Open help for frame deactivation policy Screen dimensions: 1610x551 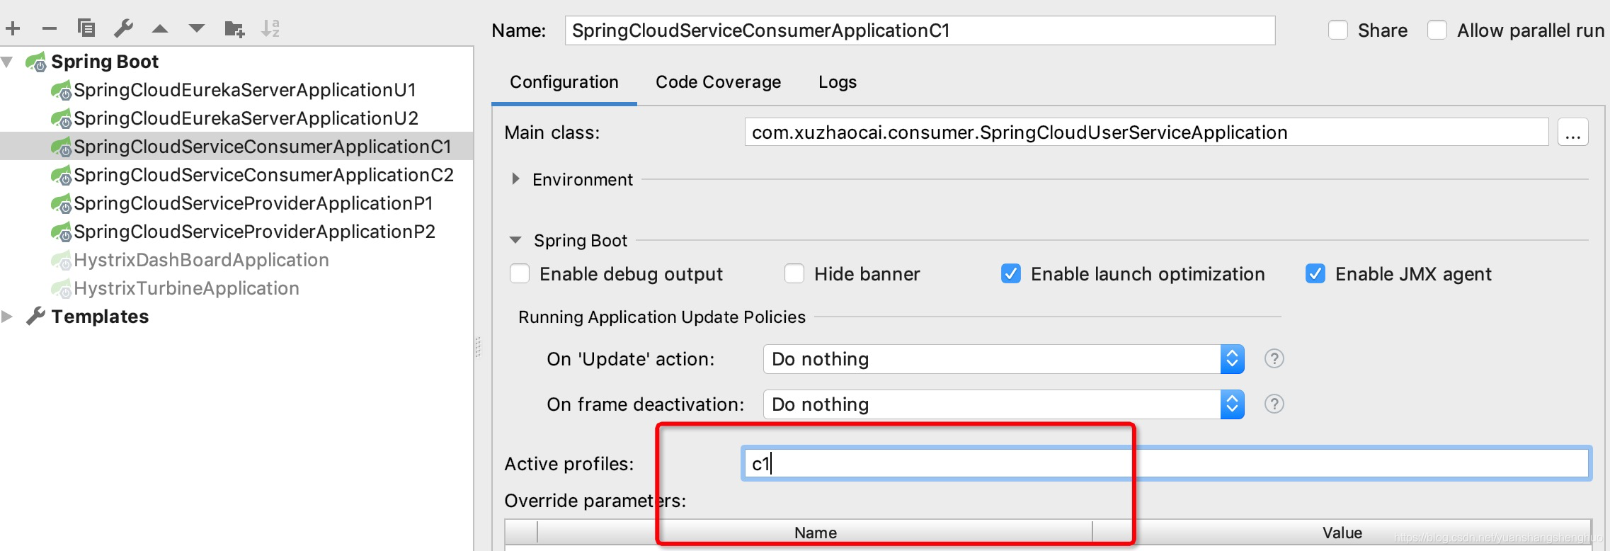1274,404
